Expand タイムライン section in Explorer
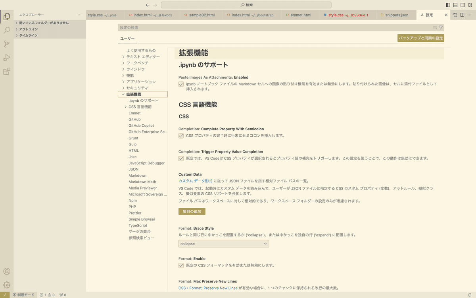The height and width of the screenshot is (298, 476). (50, 35)
